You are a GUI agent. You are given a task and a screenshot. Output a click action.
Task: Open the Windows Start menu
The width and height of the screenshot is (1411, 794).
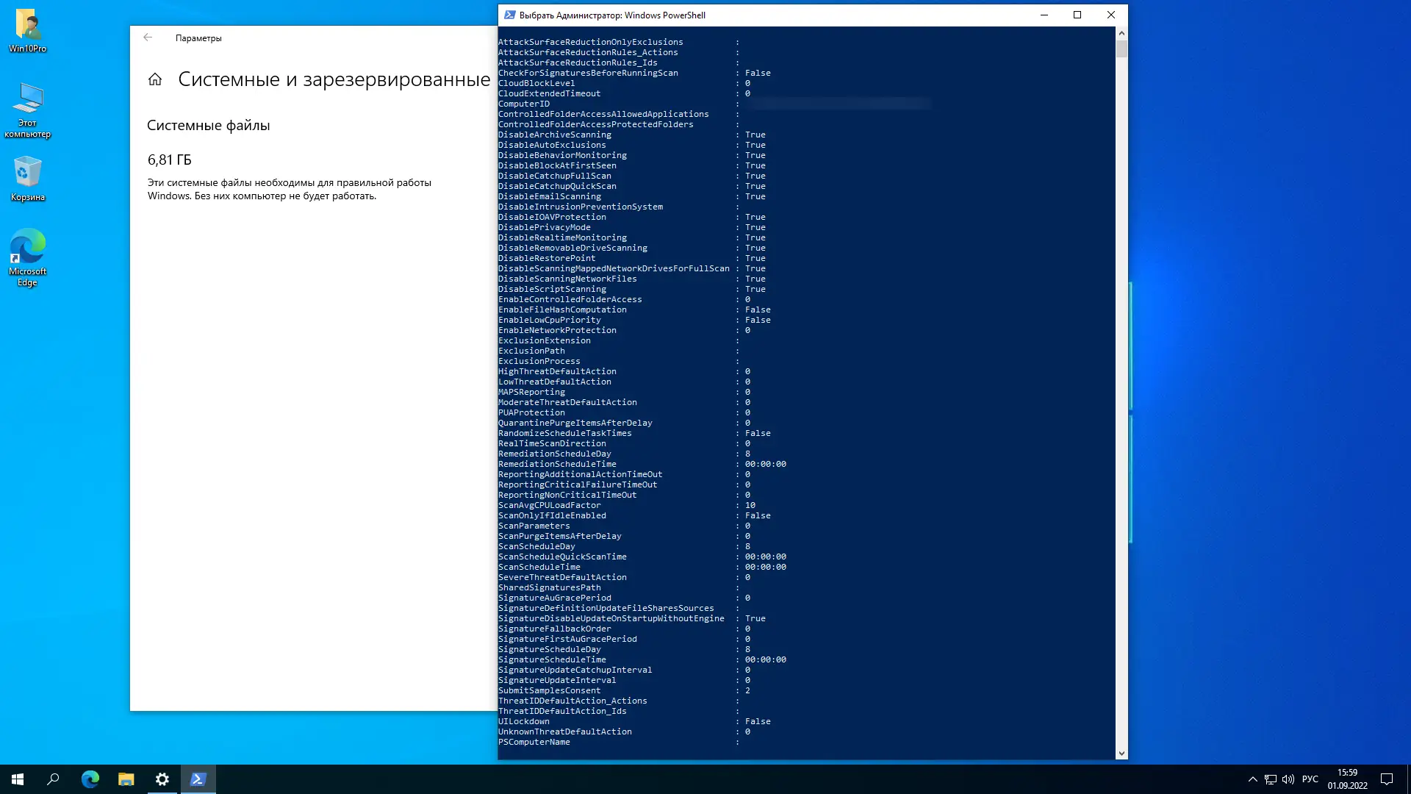point(18,779)
